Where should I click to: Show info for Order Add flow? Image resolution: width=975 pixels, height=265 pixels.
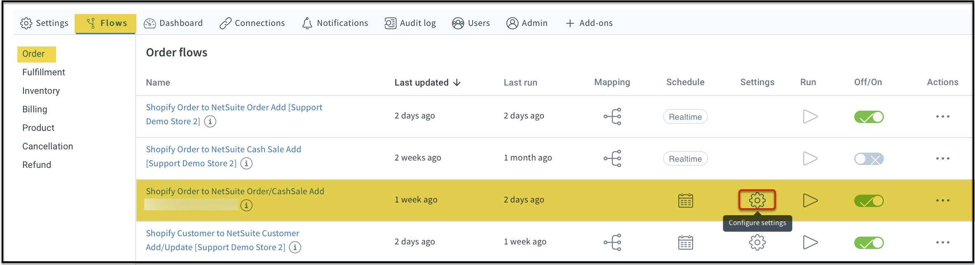coord(210,121)
